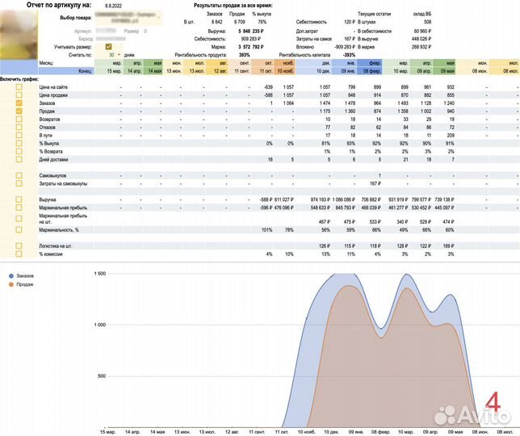Select the report date cell 8.8.2022
This screenshot has height=436, width=520.
click(x=111, y=5)
